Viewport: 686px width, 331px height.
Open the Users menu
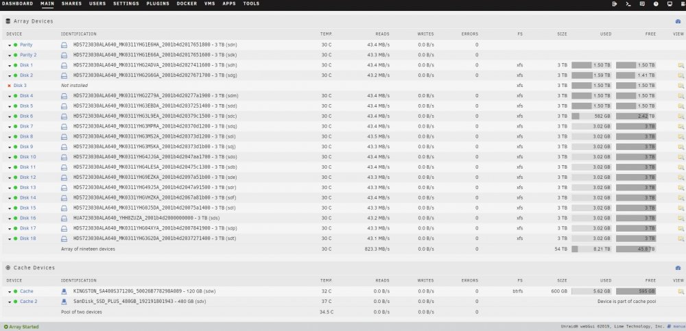coord(97,3)
